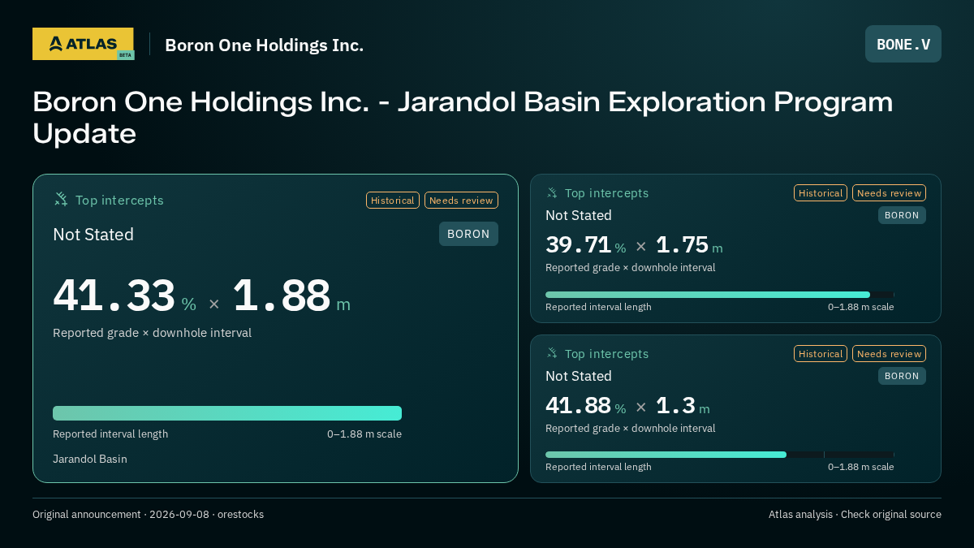974x548 pixels.
Task: Click the BONE.V ticker badge
Action: 903,44
